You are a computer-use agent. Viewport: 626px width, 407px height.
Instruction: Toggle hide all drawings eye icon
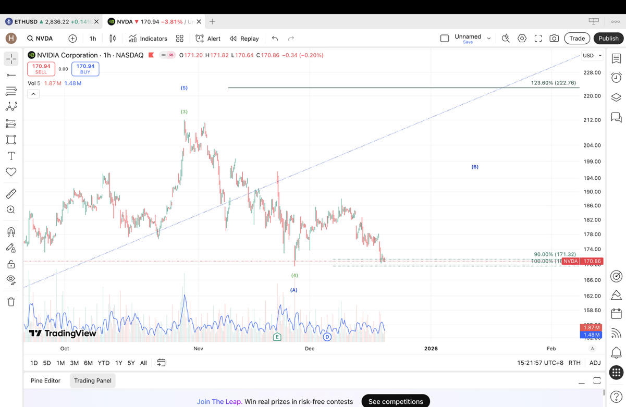[11, 280]
